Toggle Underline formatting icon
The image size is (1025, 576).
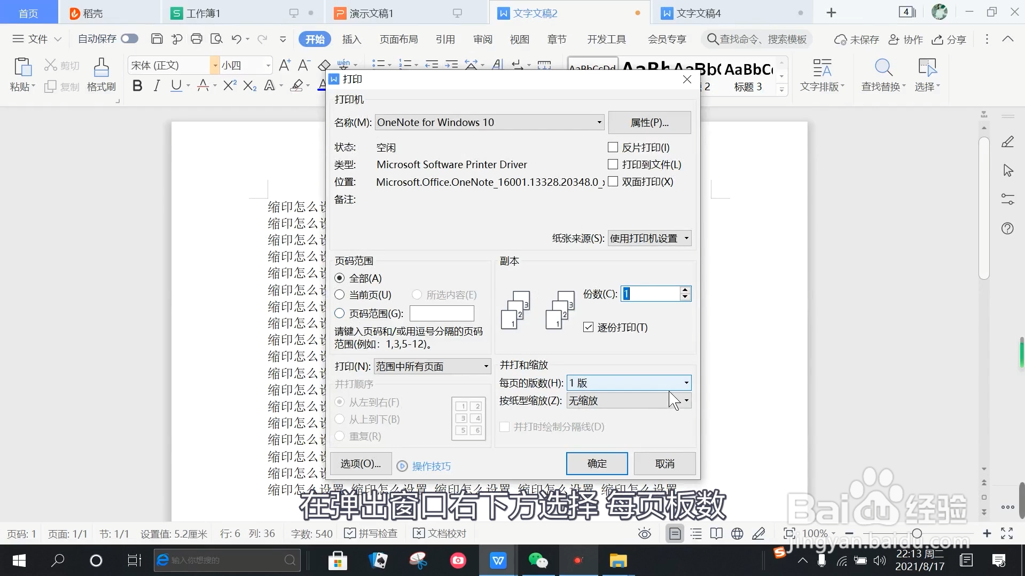tap(176, 85)
